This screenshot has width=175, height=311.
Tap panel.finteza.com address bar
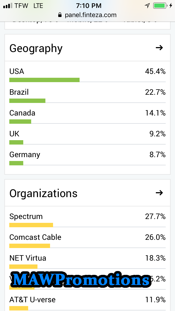point(91,15)
